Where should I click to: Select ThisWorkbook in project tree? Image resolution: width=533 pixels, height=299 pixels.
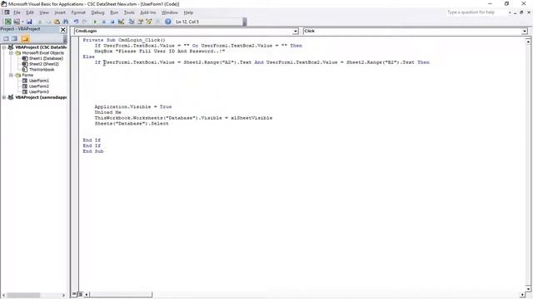tap(42, 70)
